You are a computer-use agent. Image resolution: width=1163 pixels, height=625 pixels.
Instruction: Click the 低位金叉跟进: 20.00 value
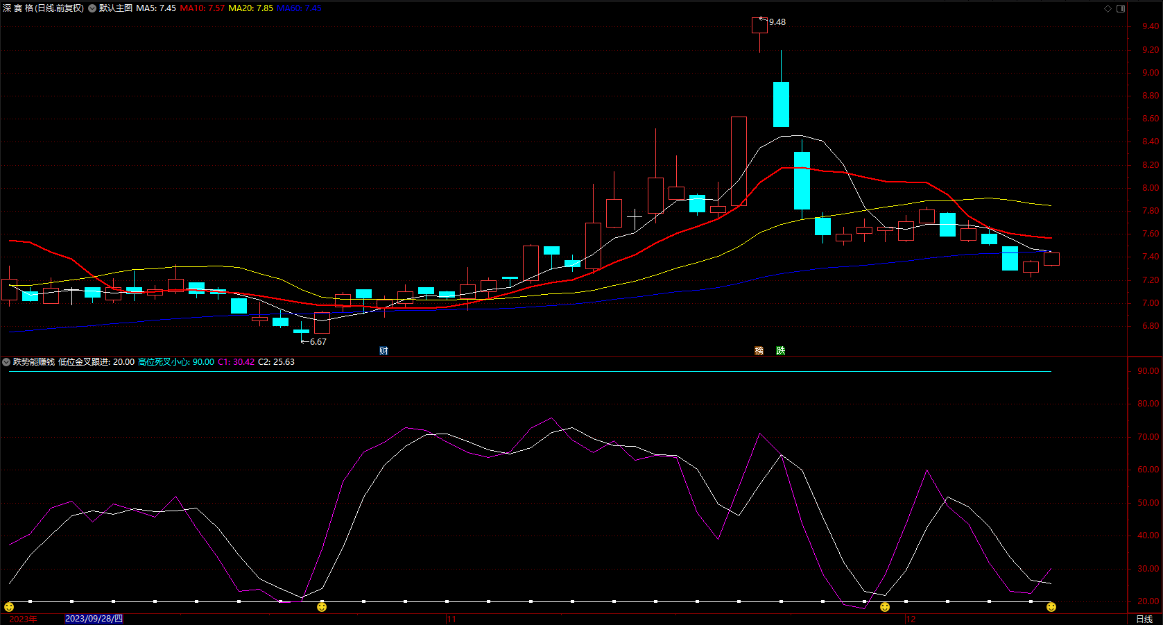click(96, 362)
